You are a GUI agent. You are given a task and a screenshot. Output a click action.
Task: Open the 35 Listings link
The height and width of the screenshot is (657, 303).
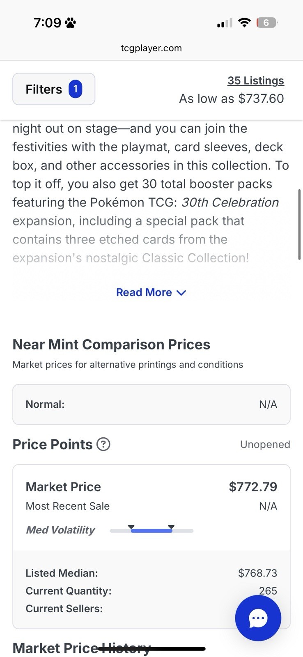point(256,80)
